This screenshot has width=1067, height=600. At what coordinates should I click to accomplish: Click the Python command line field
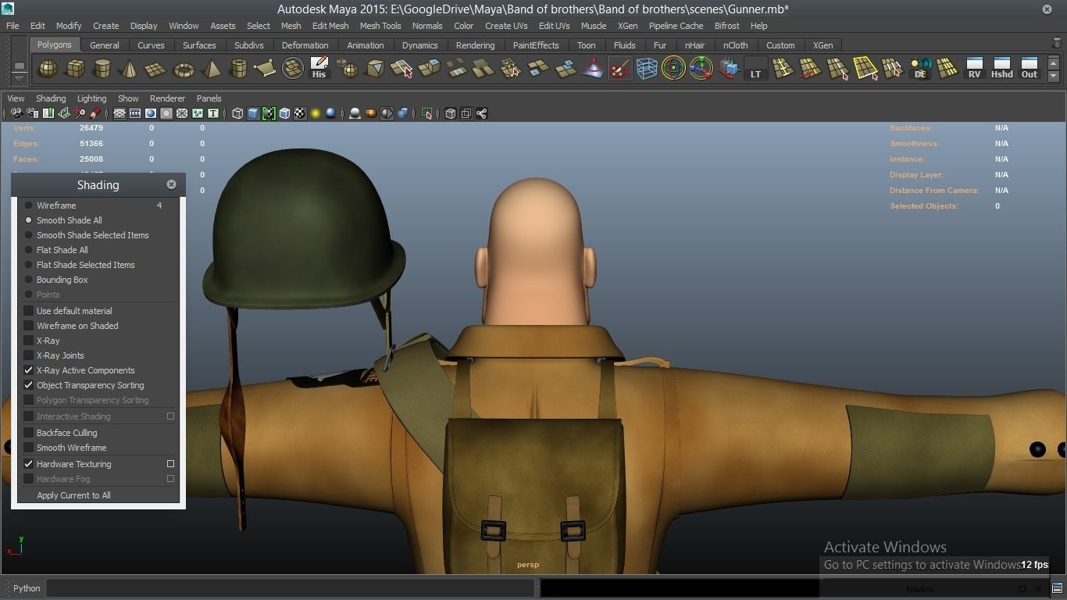[x=290, y=588]
